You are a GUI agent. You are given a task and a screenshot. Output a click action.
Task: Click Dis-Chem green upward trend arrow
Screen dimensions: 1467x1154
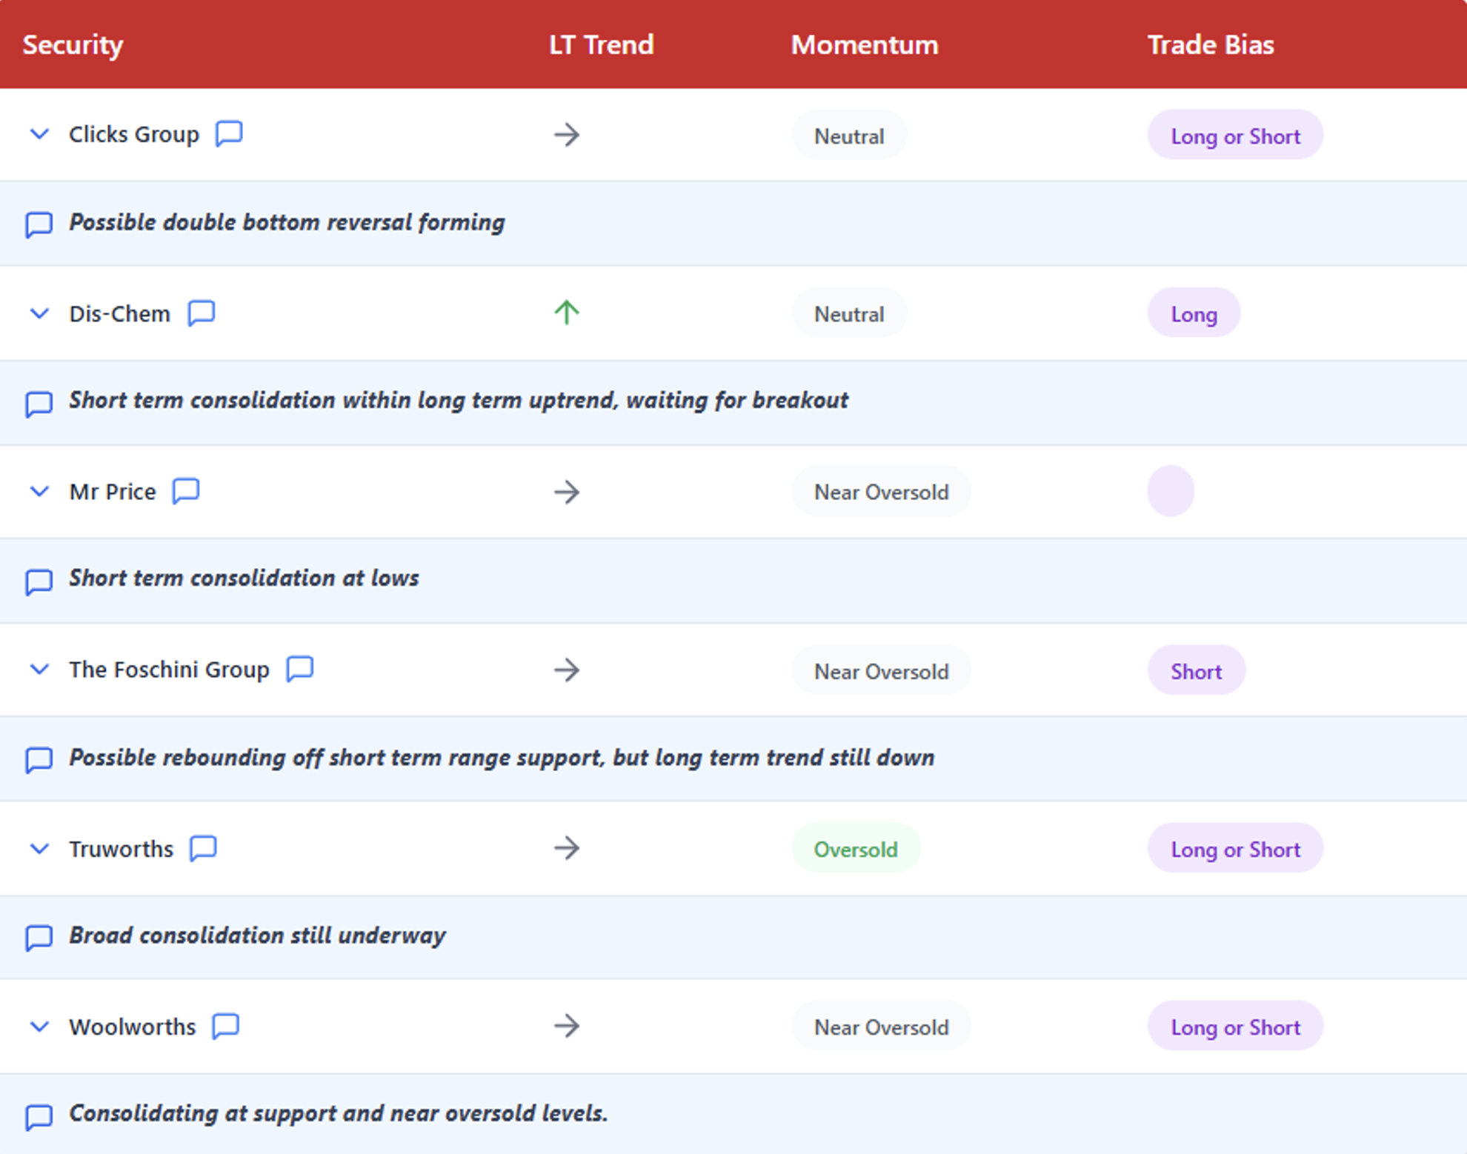567,313
